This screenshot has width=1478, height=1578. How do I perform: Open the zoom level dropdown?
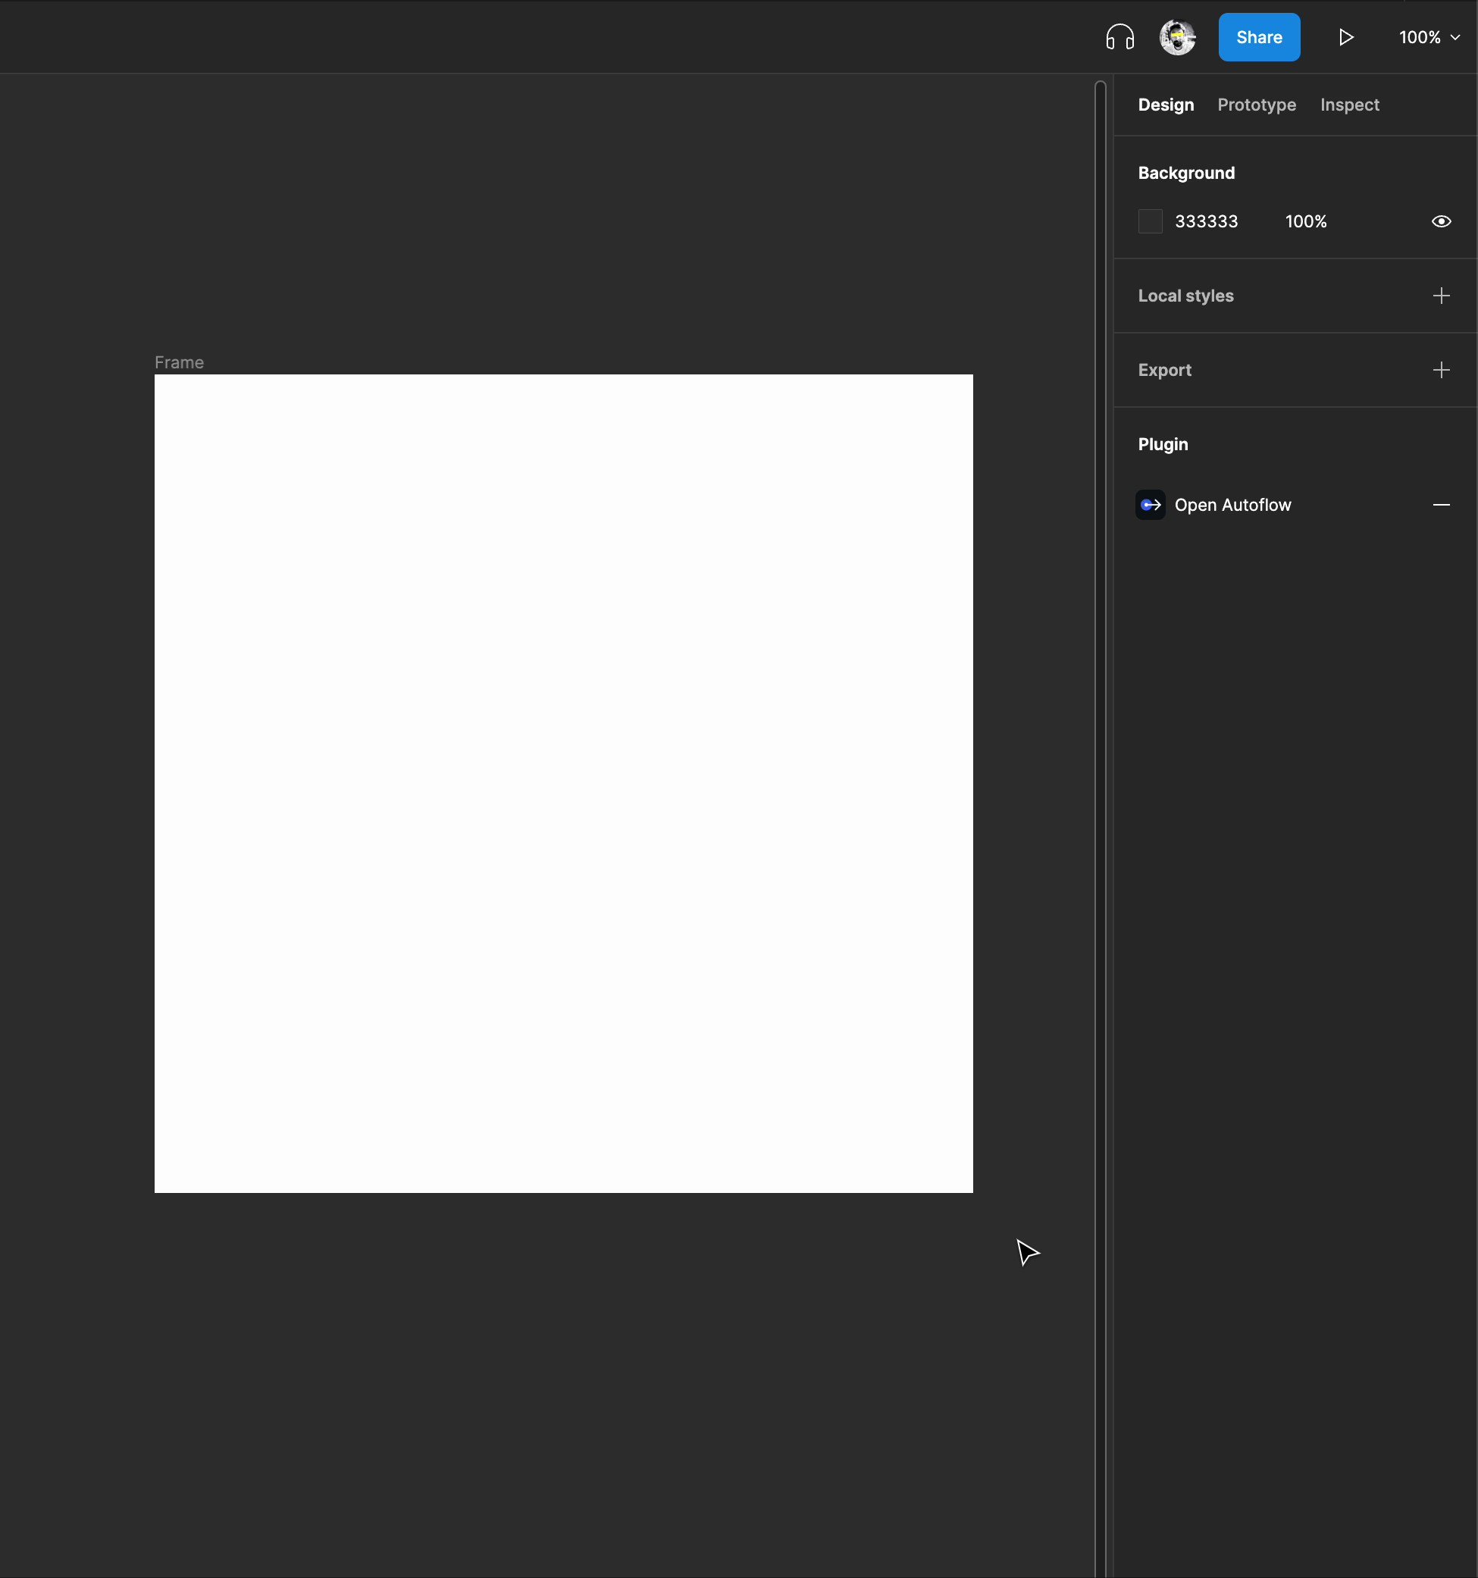1426,36
